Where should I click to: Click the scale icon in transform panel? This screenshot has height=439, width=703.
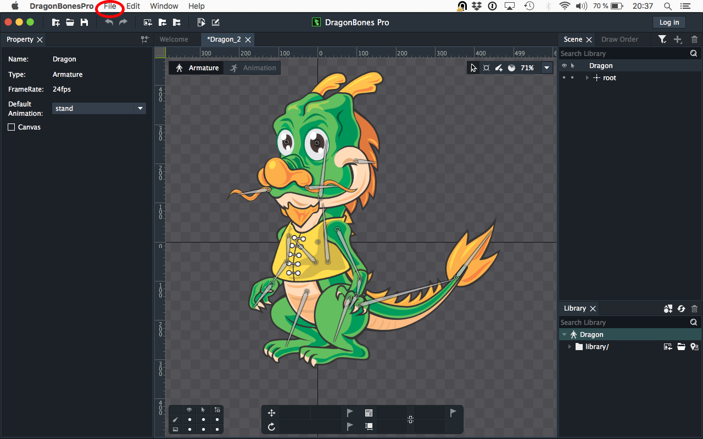pos(369,413)
